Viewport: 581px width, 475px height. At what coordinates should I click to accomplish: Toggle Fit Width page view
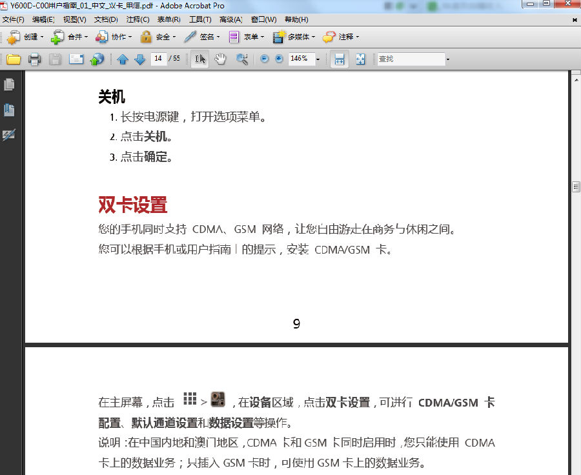tap(339, 59)
